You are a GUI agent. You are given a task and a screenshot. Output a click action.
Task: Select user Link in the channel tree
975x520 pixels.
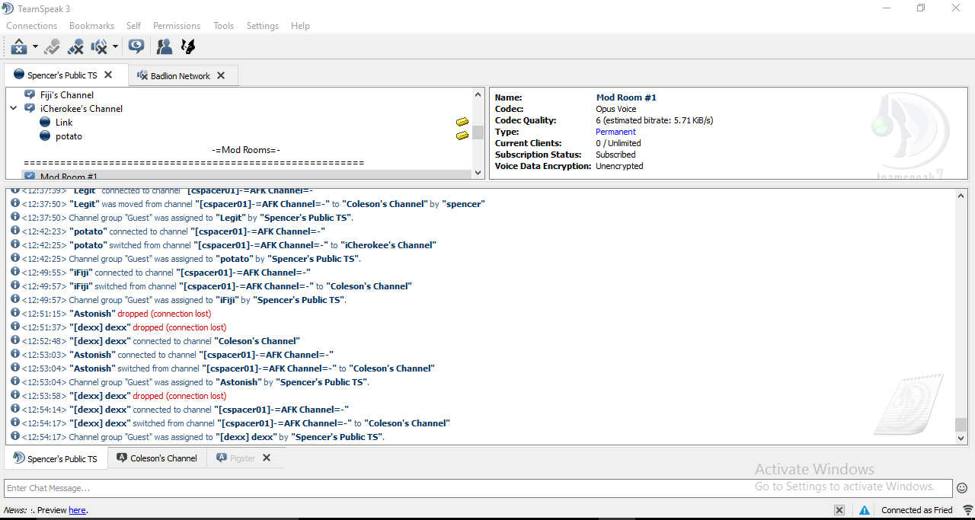click(64, 123)
